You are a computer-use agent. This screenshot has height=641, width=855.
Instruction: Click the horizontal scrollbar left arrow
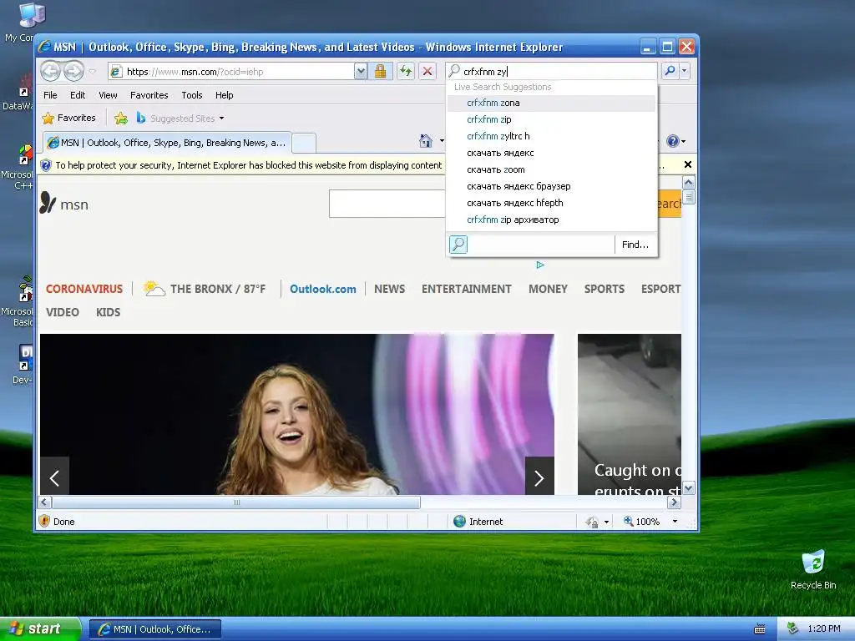(45, 502)
